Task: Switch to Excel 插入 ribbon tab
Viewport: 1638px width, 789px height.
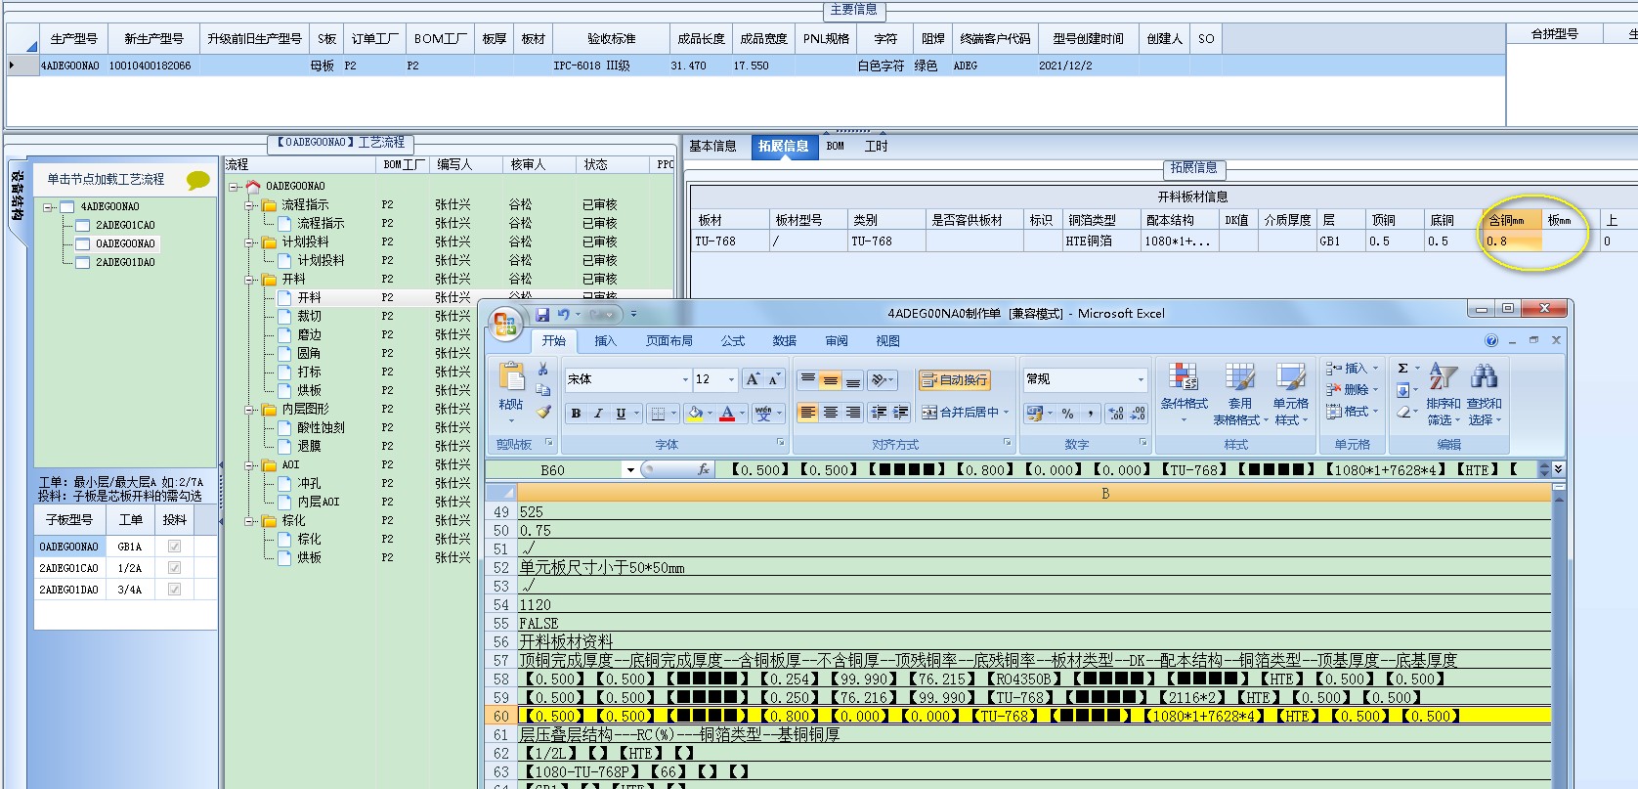Action: click(x=606, y=341)
